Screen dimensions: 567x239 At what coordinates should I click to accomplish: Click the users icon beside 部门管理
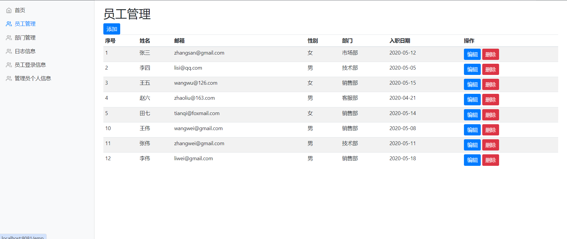(x=9, y=38)
